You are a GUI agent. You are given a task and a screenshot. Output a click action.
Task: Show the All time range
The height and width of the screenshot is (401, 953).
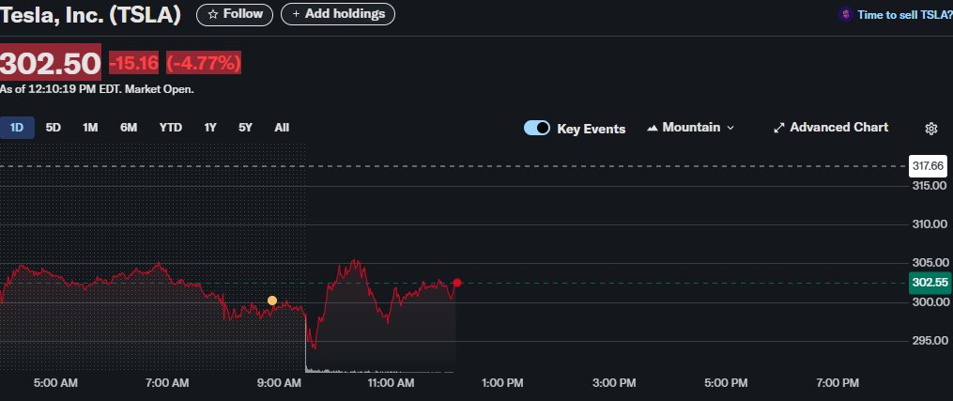(x=282, y=128)
